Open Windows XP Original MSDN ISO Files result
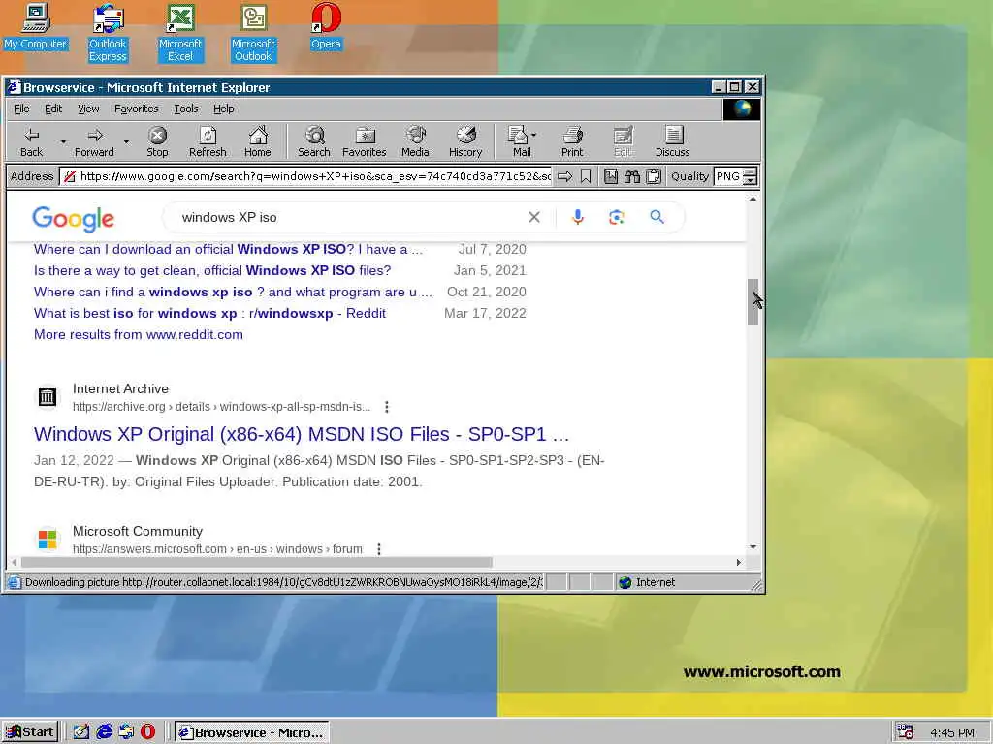993x744 pixels. click(302, 434)
